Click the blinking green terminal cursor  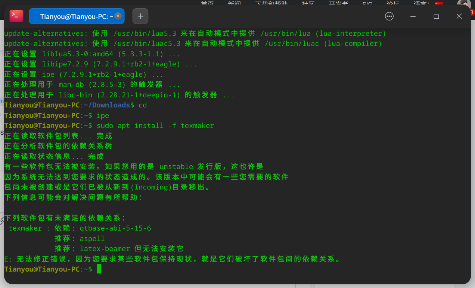(99, 269)
